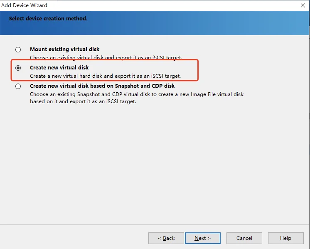Choose the Snapshot and CDP disk radio button
The width and height of the screenshot is (310, 249).
pyautogui.click(x=18, y=86)
